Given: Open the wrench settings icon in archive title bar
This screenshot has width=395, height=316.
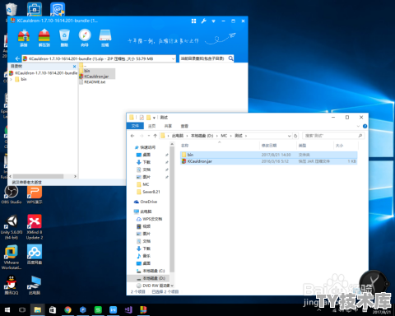Looking at the screenshot, I should click(x=203, y=21).
